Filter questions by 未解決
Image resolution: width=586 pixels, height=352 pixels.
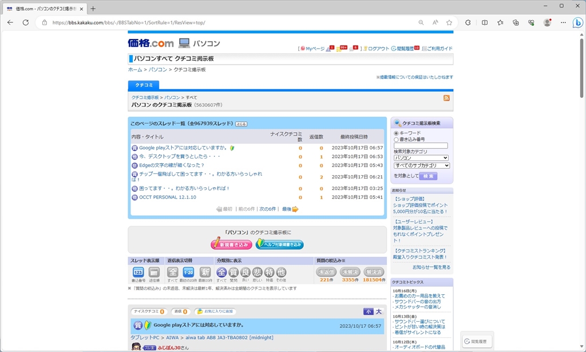point(350,272)
